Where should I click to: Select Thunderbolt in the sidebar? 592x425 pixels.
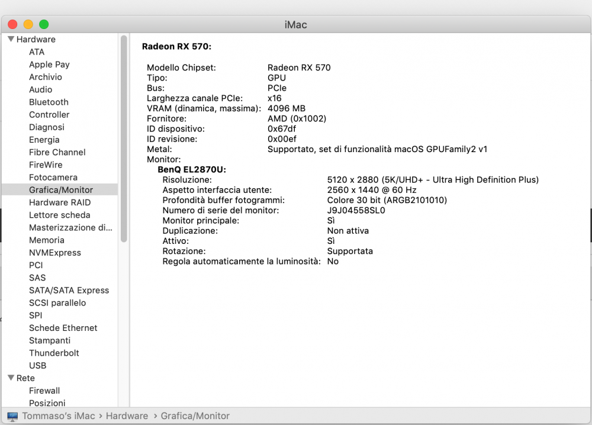[54, 353]
